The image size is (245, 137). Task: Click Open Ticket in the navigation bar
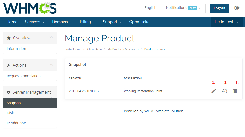(140, 22)
